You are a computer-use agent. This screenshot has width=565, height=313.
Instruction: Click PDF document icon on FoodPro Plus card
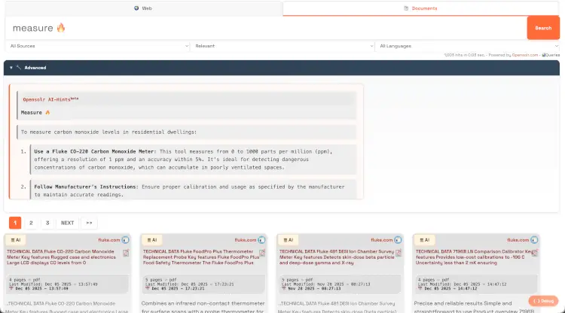click(262, 253)
